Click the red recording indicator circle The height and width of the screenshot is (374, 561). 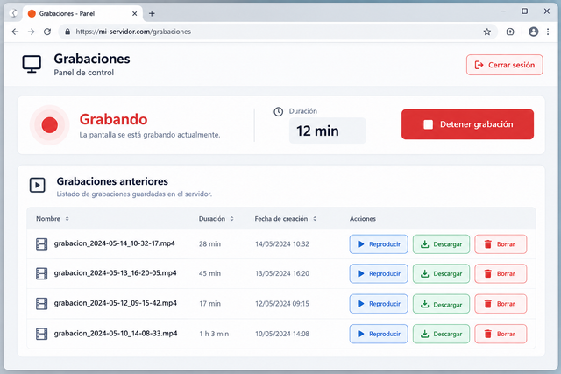(x=50, y=125)
